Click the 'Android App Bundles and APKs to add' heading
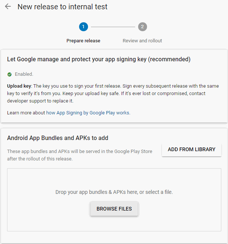The height and width of the screenshot is (244, 228). [x=58, y=138]
